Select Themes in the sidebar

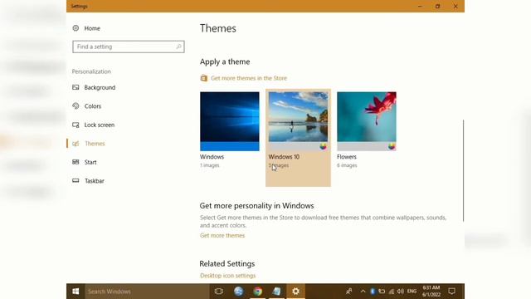[89, 144]
